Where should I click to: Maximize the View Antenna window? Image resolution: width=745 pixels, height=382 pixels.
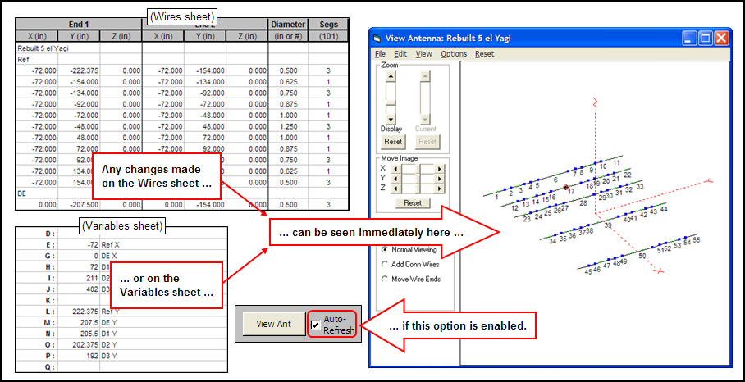pos(706,38)
